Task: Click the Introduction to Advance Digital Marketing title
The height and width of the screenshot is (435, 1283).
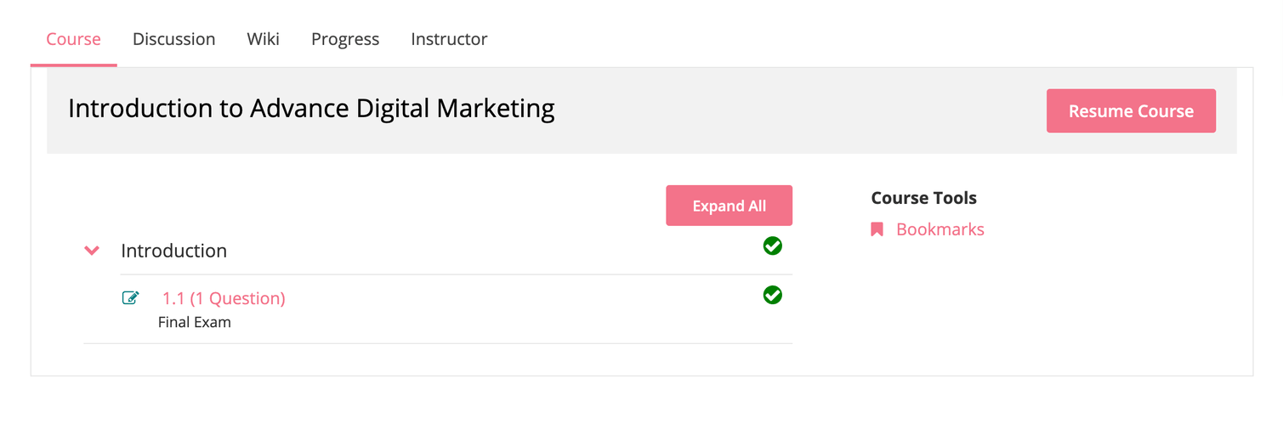Action: [x=311, y=109]
